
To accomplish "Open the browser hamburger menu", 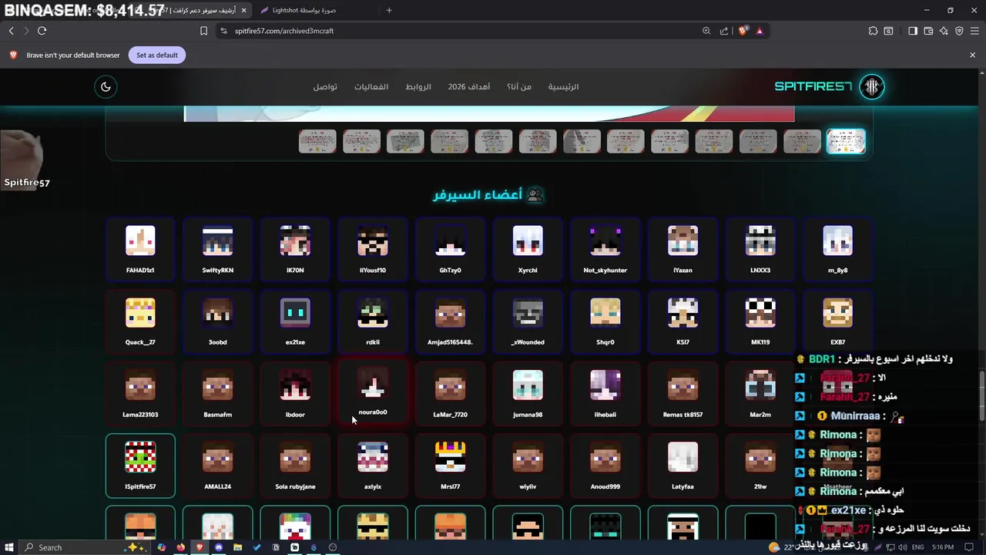I will tap(974, 31).
